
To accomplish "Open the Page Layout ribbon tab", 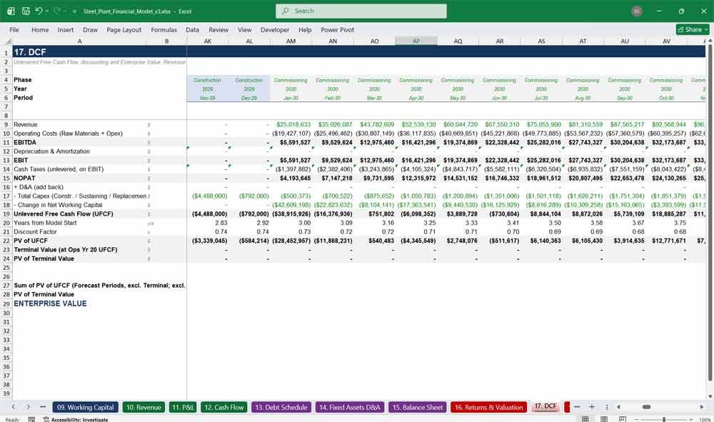I will coord(124,29).
